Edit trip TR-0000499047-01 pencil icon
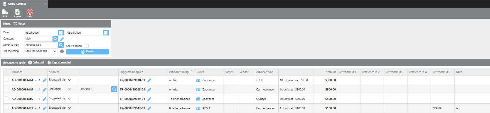Viewport: 490px width, 113px height. click(x=149, y=108)
